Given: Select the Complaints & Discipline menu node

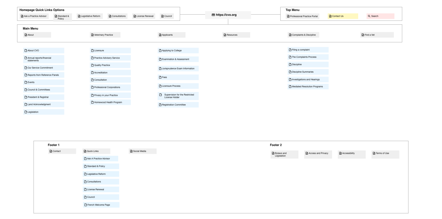Looking at the screenshot, I should click(x=303, y=35).
